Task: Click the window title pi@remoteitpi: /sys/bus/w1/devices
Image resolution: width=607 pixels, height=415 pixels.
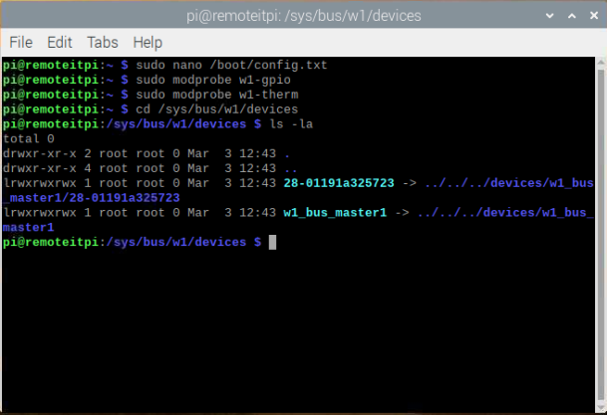Action: tap(303, 15)
